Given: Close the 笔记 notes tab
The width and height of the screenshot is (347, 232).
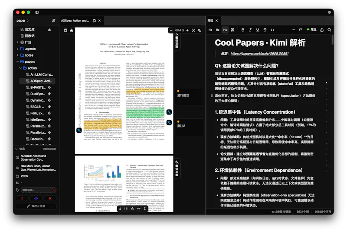Looking at the screenshot, I should point(216,20).
